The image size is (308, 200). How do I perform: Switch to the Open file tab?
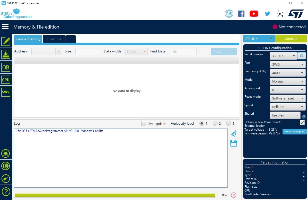(54, 39)
